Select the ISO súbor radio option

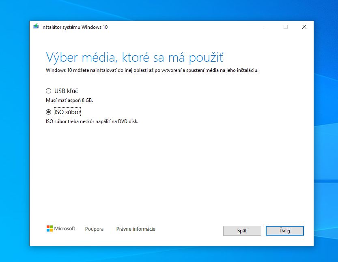point(49,112)
